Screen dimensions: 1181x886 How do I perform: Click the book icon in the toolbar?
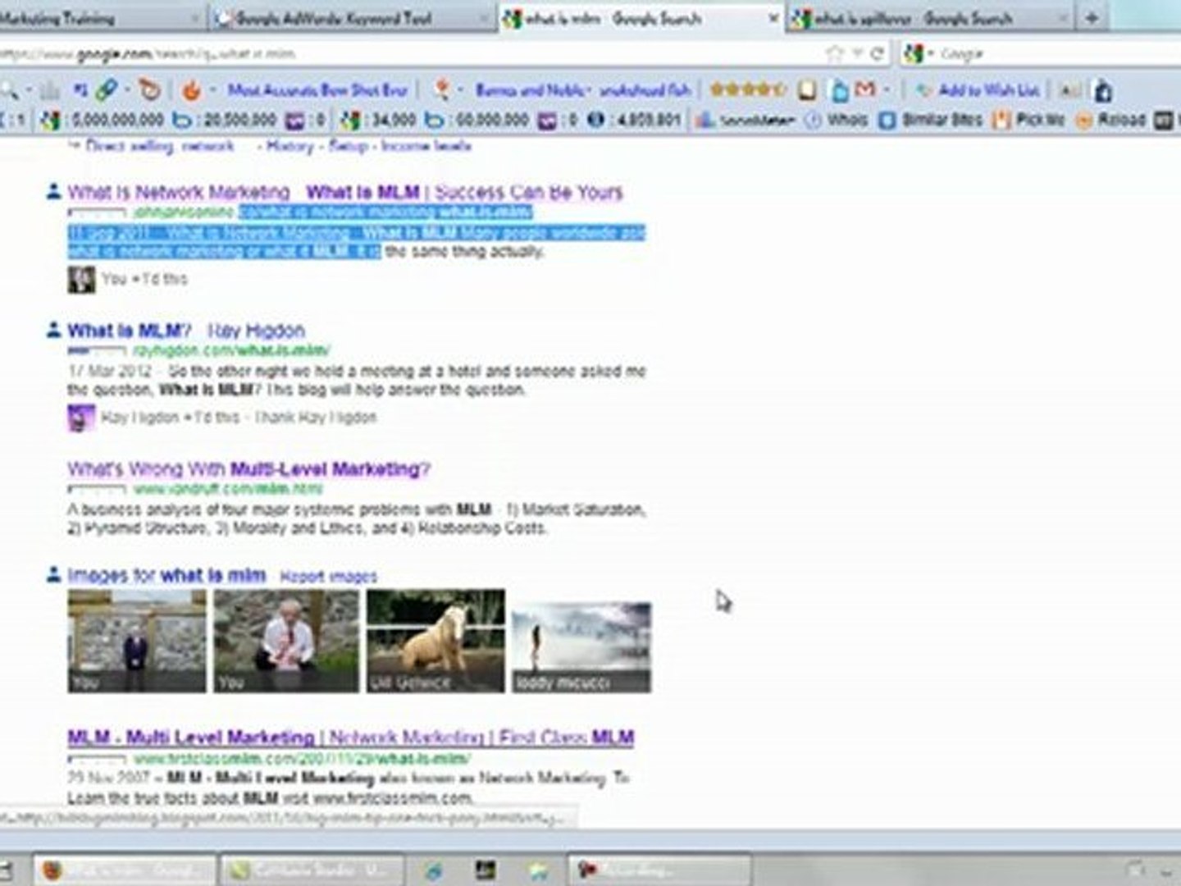click(808, 90)
